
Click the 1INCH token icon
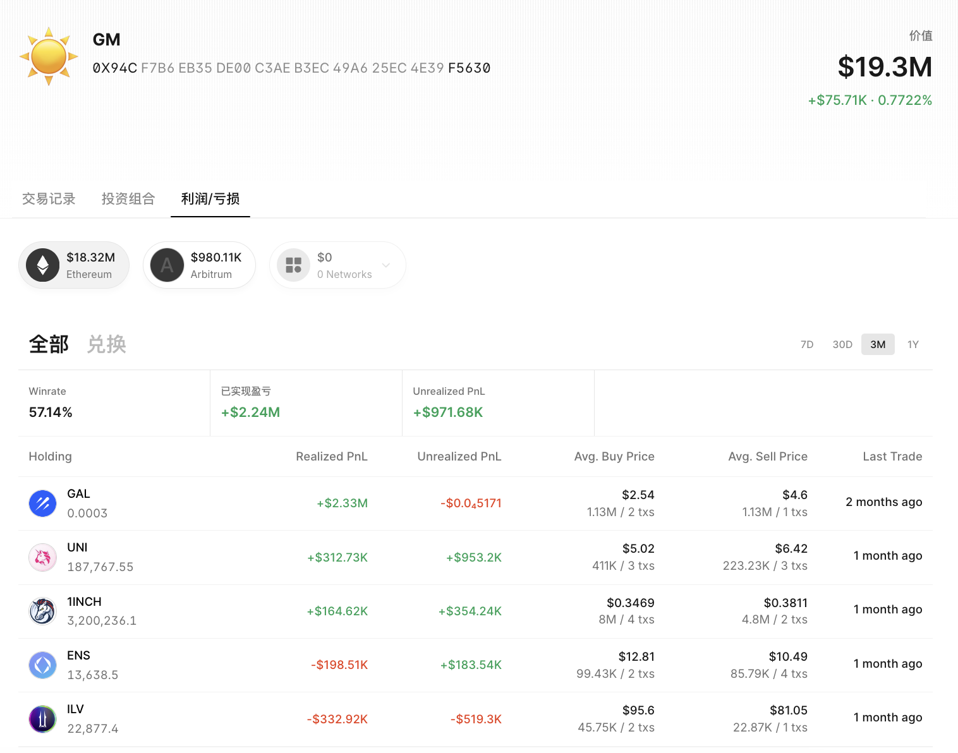click(x=43, y=611)
